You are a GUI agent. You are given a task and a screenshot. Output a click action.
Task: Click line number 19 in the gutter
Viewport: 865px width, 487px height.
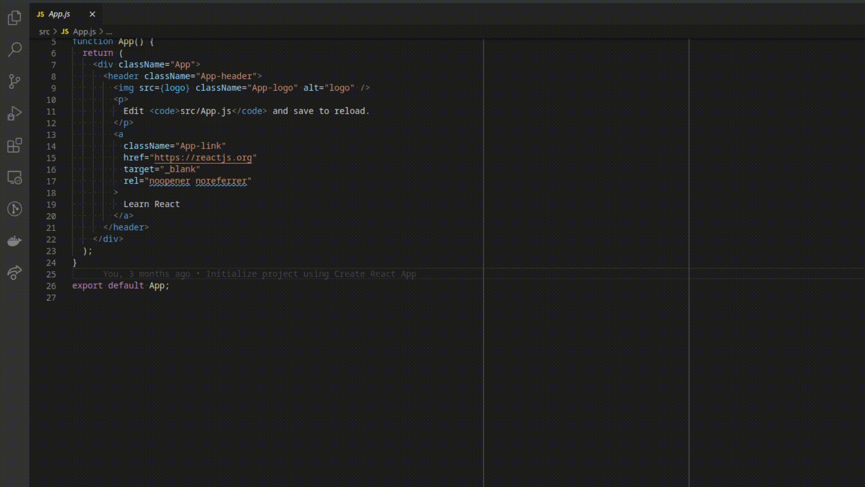[x=51, y=205]
